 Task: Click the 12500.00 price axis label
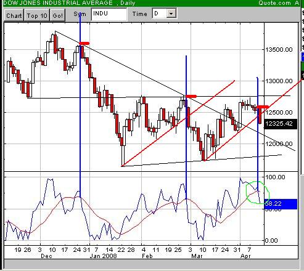pos(279,113)
